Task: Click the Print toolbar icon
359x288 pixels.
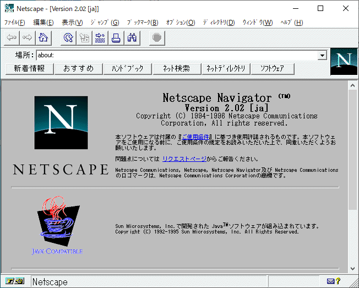Action: coord(116,38)
